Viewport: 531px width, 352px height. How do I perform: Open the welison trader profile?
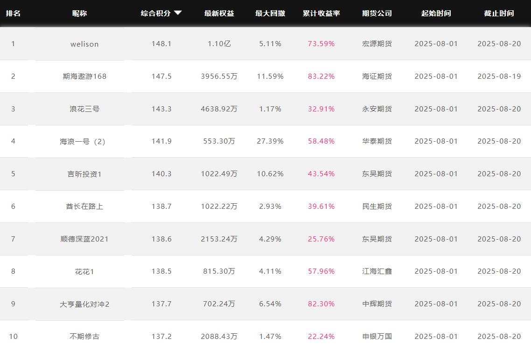click(x=84, y=44)
